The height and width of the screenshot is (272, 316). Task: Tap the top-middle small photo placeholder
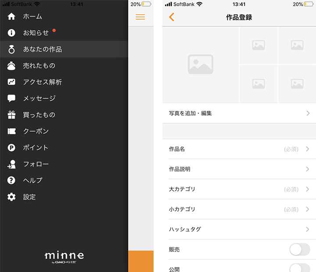pos(259,45)
